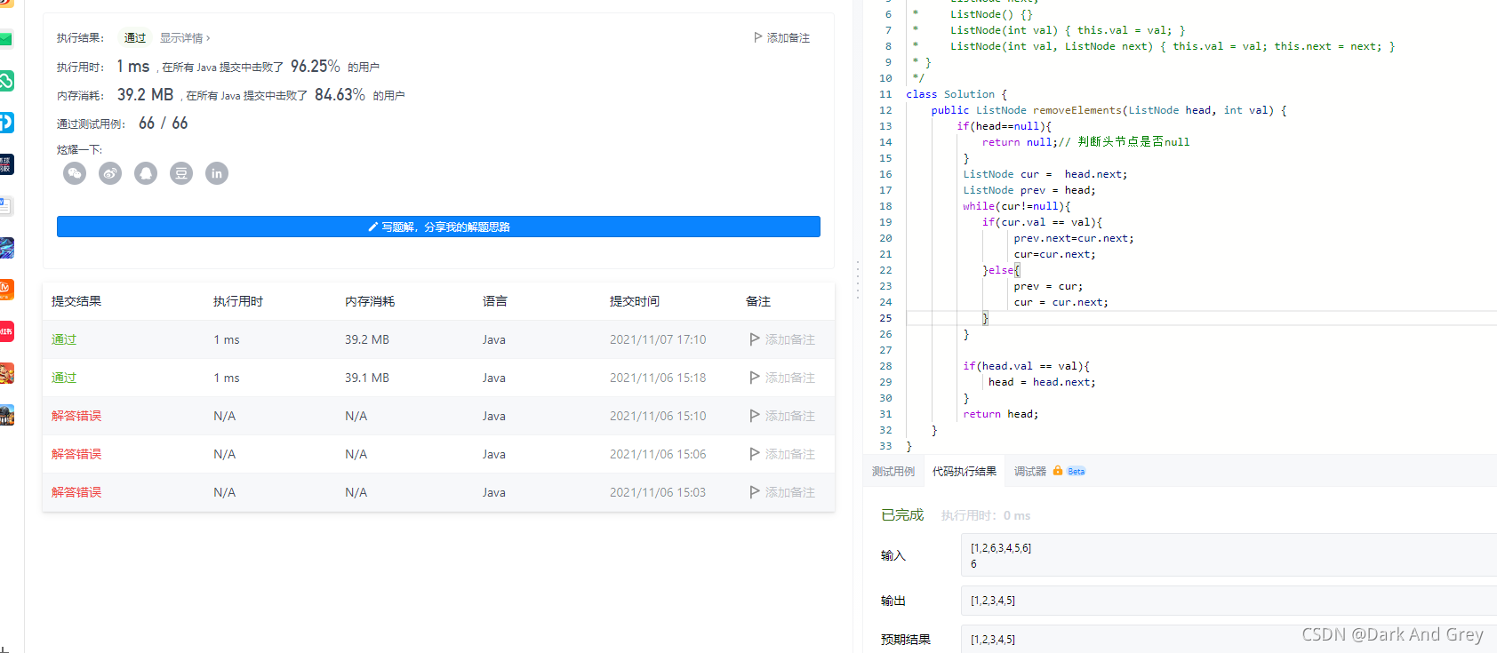Click the flag icon in the 15:10 submission row
The height and width of the screenshot is (653, 1497).
755,416
